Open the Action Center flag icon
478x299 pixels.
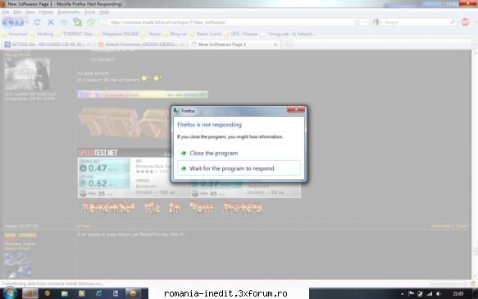[411, 294]
